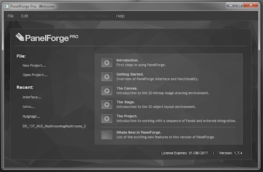This screenshot has height=172, width=263.
Task: Click 'First steps in using PanelForge' description
Action: [141, 65]
